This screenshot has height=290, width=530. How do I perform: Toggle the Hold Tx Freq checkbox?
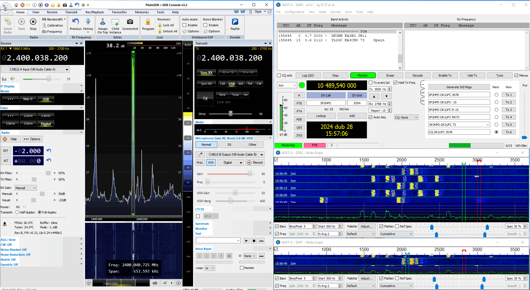point(395,83)
